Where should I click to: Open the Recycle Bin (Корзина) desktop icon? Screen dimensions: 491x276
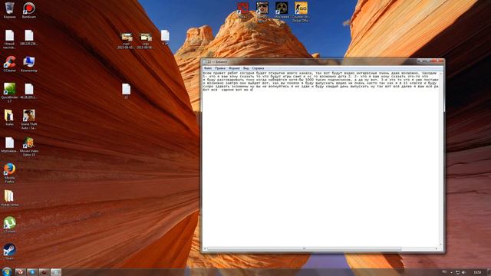click(9, 10)
